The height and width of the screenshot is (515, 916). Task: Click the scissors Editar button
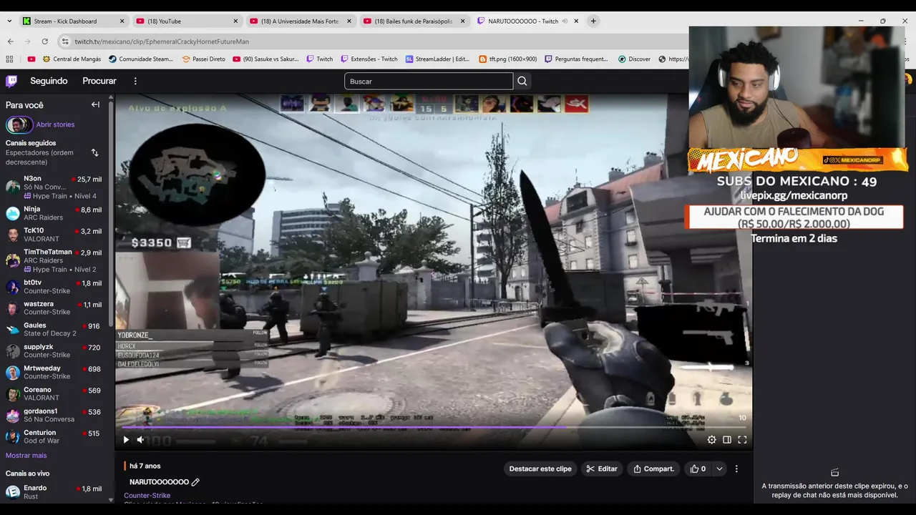click(602, 469)
